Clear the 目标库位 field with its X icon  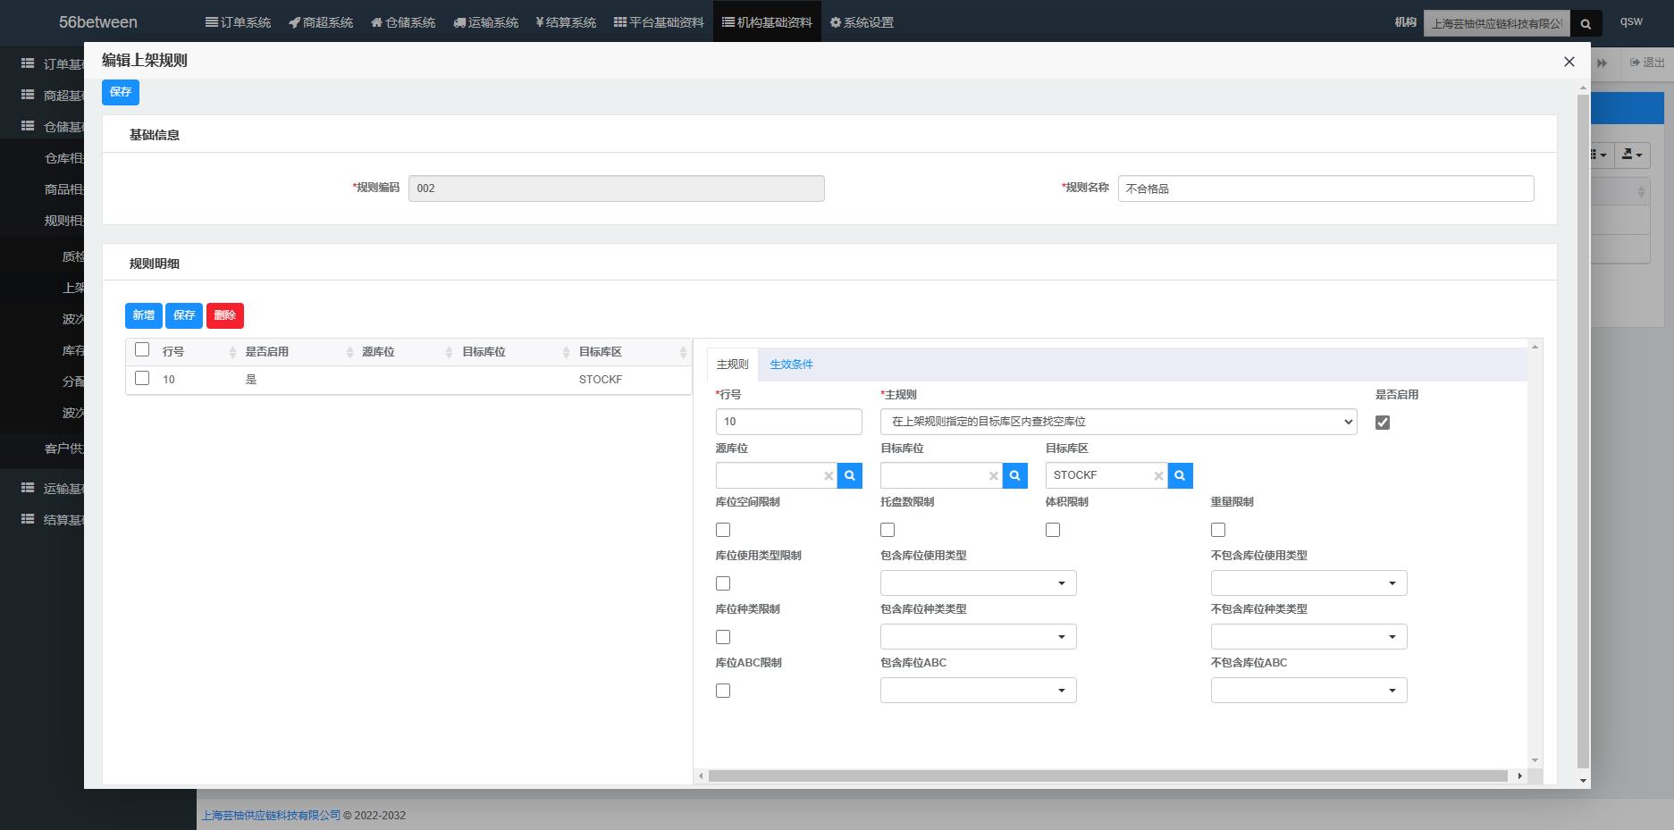click(x=993, y=476)
